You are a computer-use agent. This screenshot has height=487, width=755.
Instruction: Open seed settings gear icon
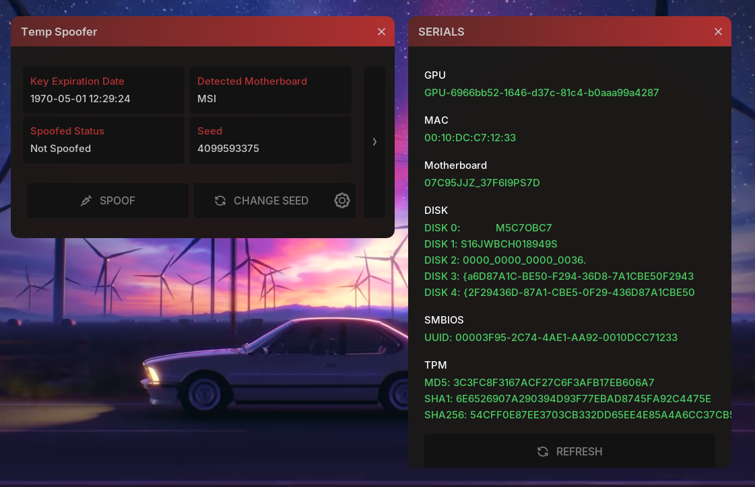tap(342, 200)
